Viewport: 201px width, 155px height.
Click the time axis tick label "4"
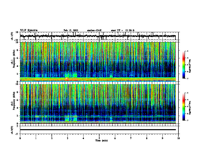[83, 138]
